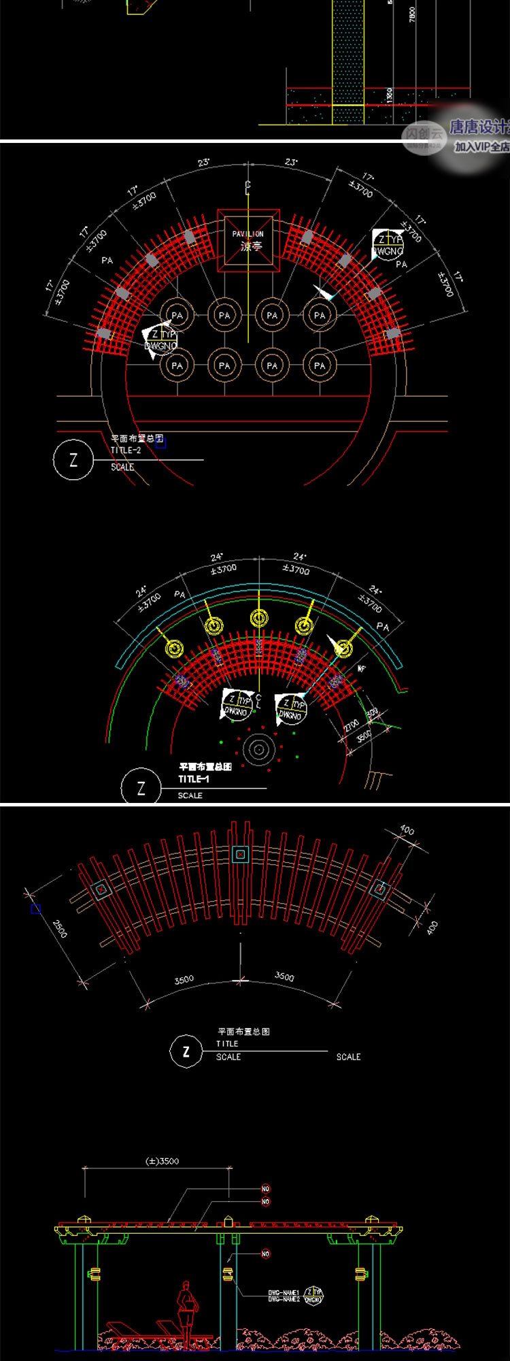510x1361 pixels.
Task: Click the 平面布置总图 text above TITLE-2
Action: (137, 439)
